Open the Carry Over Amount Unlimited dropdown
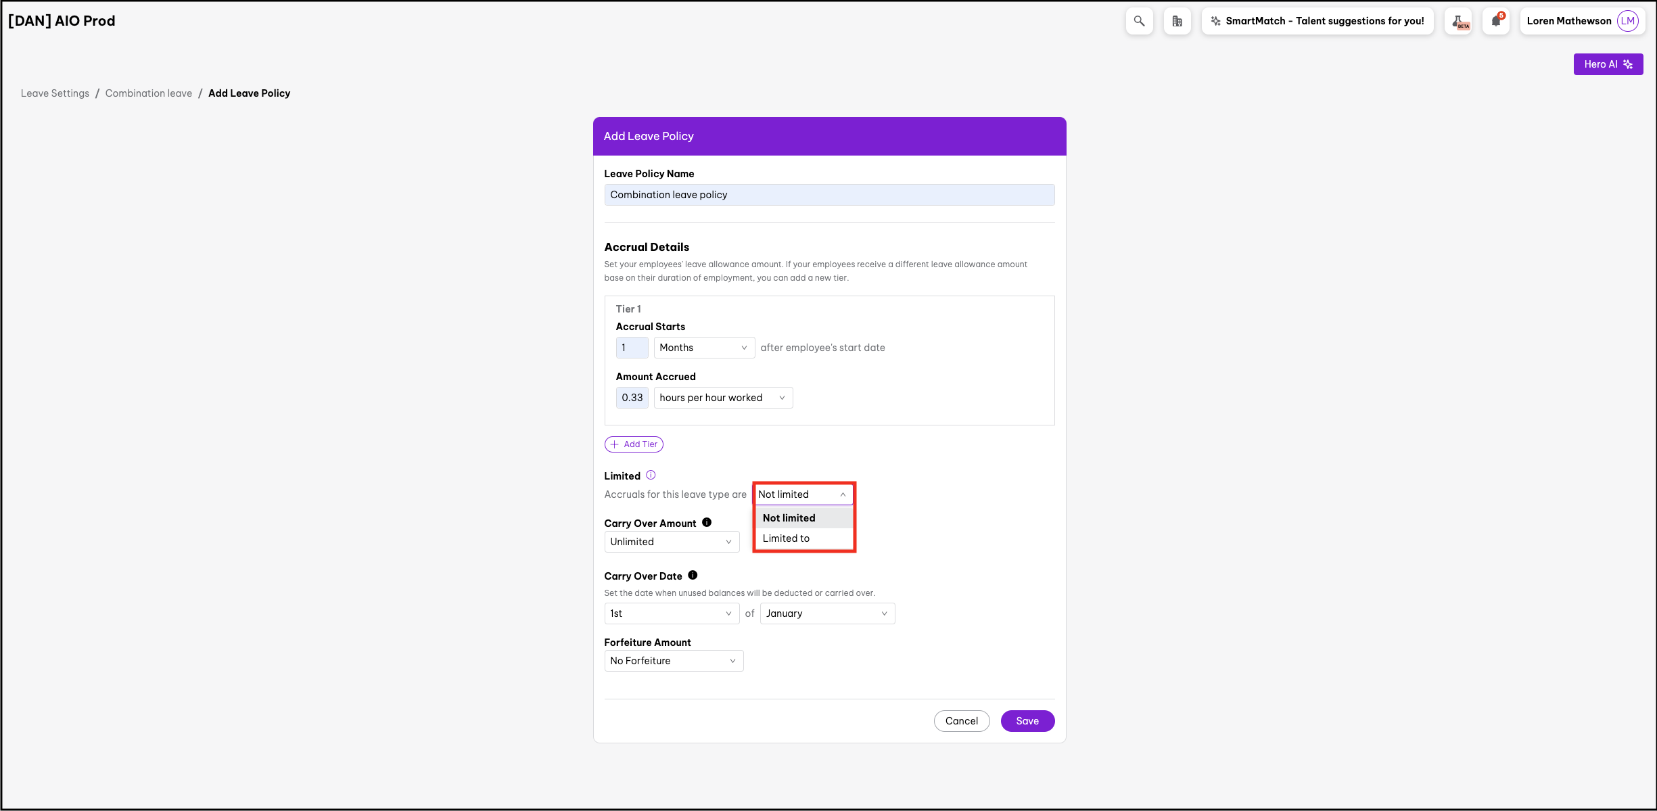The image size is (1657, 811). tap(671, 542)
